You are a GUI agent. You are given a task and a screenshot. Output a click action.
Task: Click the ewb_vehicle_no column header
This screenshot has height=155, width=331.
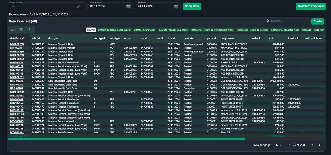point(313,38)
